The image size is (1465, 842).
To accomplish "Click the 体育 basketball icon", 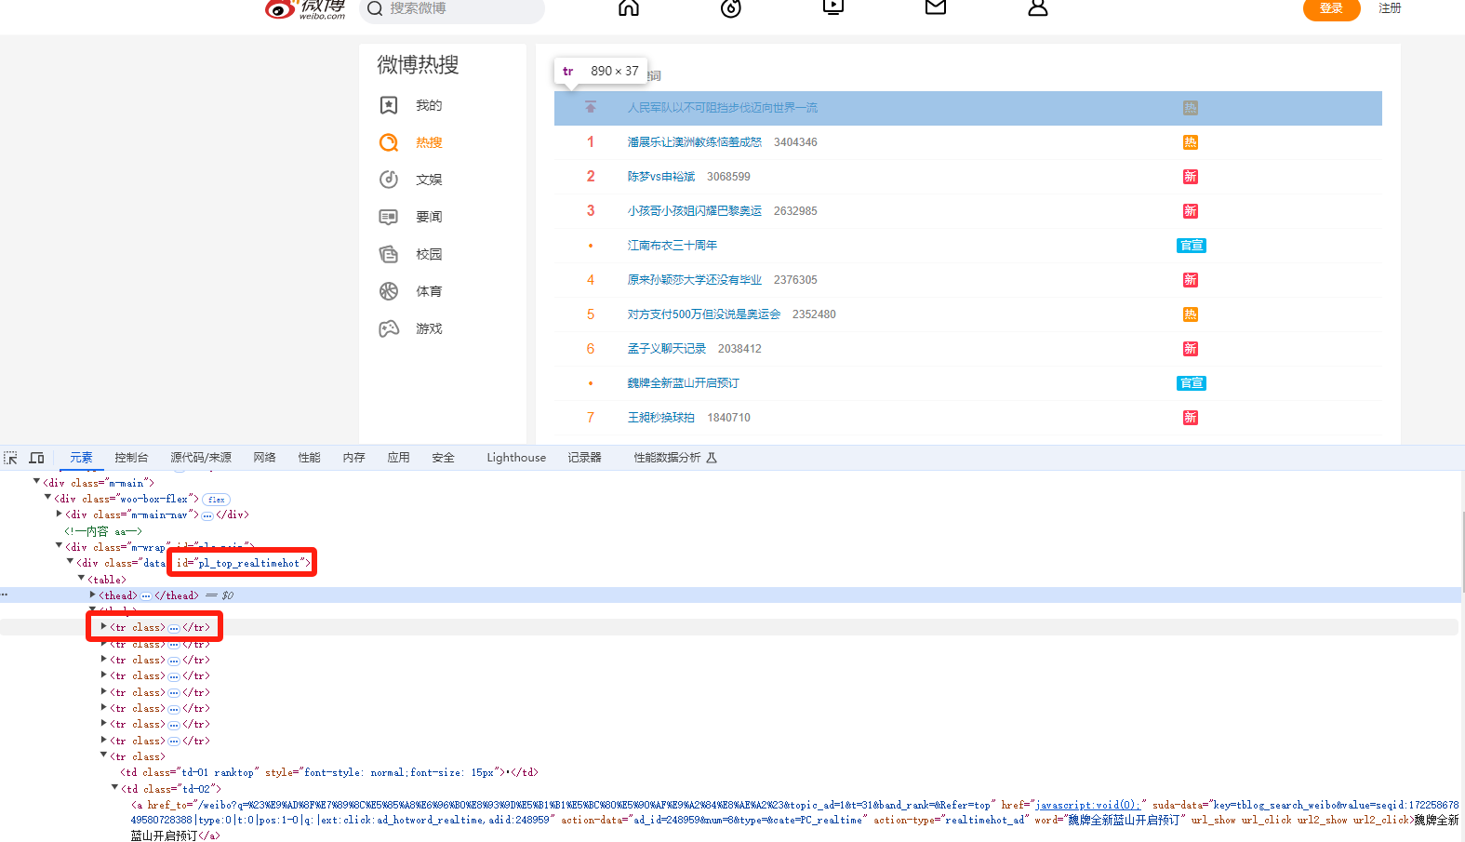I will 389,291.
